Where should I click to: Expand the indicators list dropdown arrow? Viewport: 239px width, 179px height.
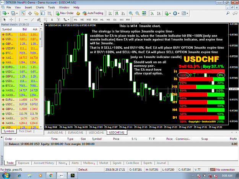[x=170, y=13]
